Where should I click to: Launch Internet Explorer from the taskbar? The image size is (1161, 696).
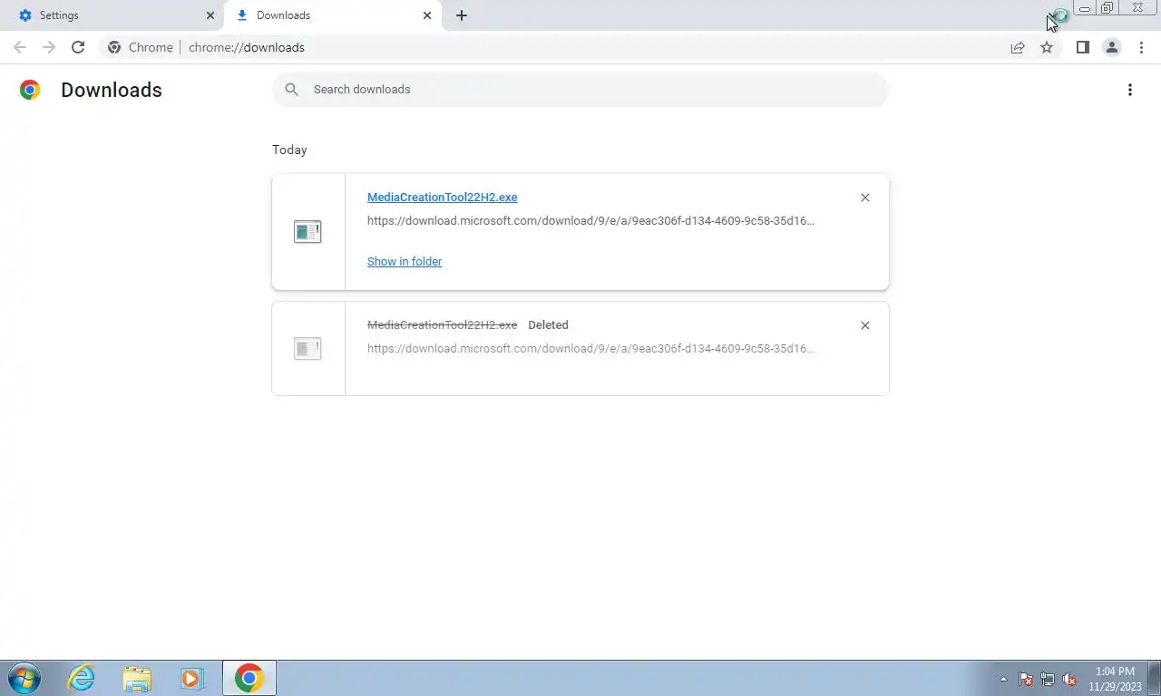pyautogui.click(x=82, y=678)
